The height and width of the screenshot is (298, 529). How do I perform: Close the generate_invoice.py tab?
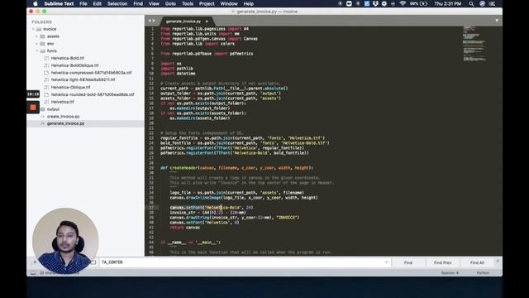207,22
